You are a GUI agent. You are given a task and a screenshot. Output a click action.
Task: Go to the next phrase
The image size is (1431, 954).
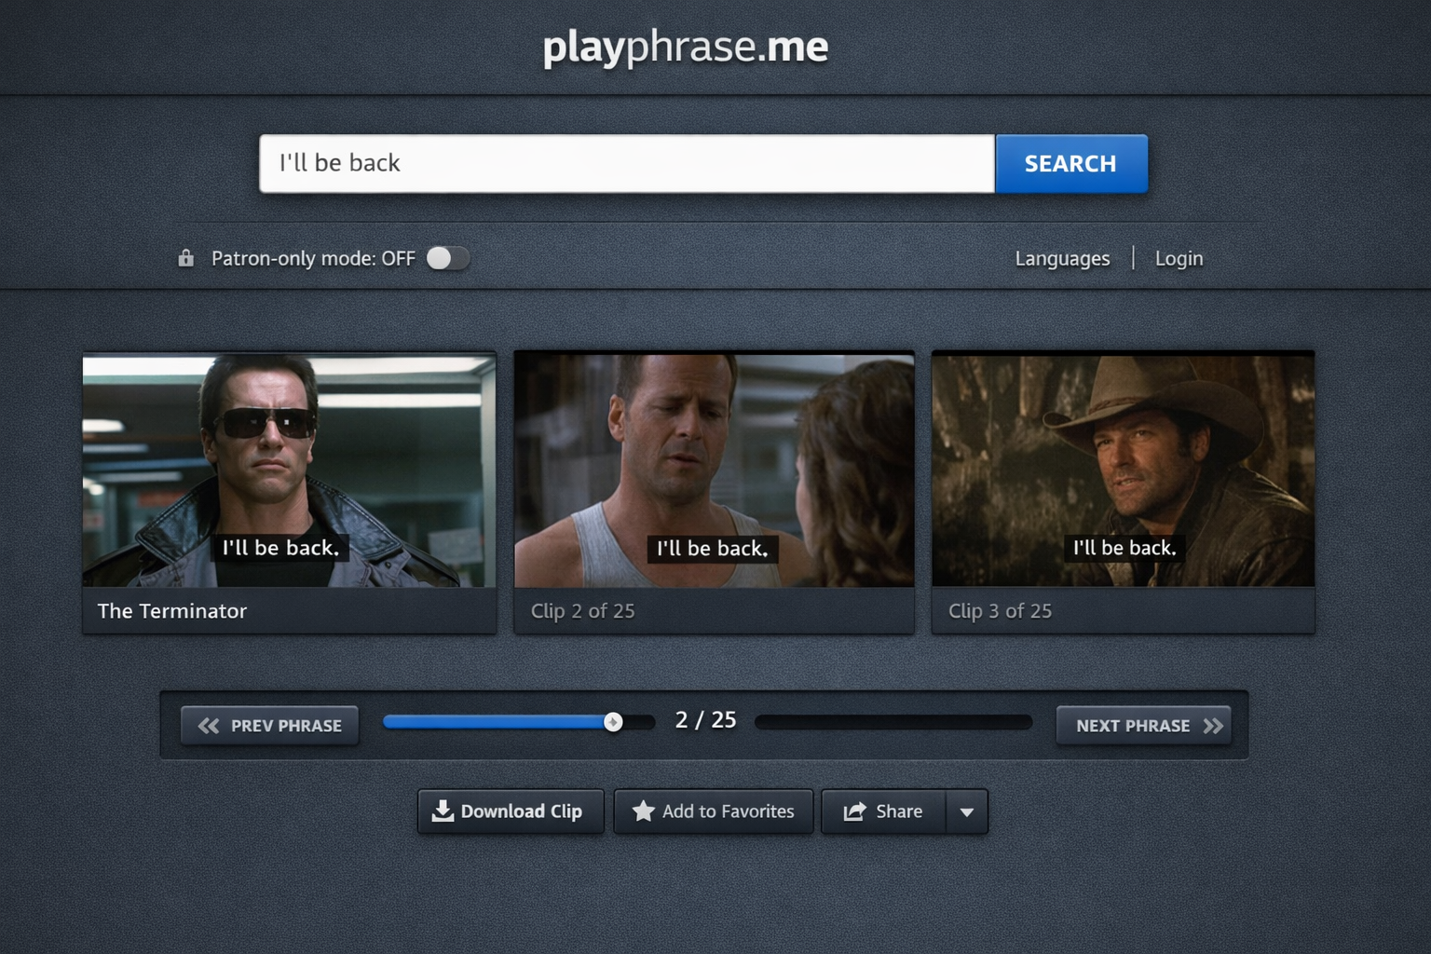(x=1143, y=726)
